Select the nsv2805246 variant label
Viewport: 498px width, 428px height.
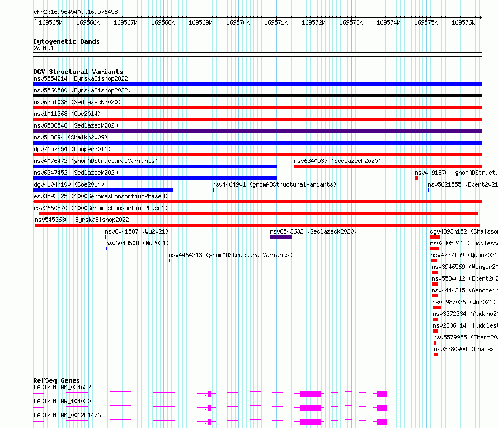click(x=464, y=243)
